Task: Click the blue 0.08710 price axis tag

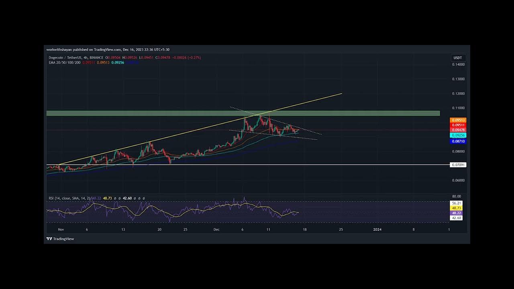Action: point(458,141)
